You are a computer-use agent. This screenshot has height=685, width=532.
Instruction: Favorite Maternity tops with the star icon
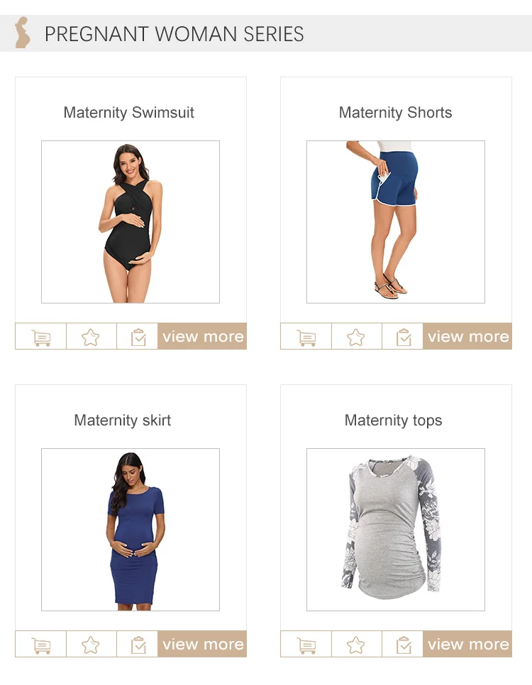(x=356, y=645)
